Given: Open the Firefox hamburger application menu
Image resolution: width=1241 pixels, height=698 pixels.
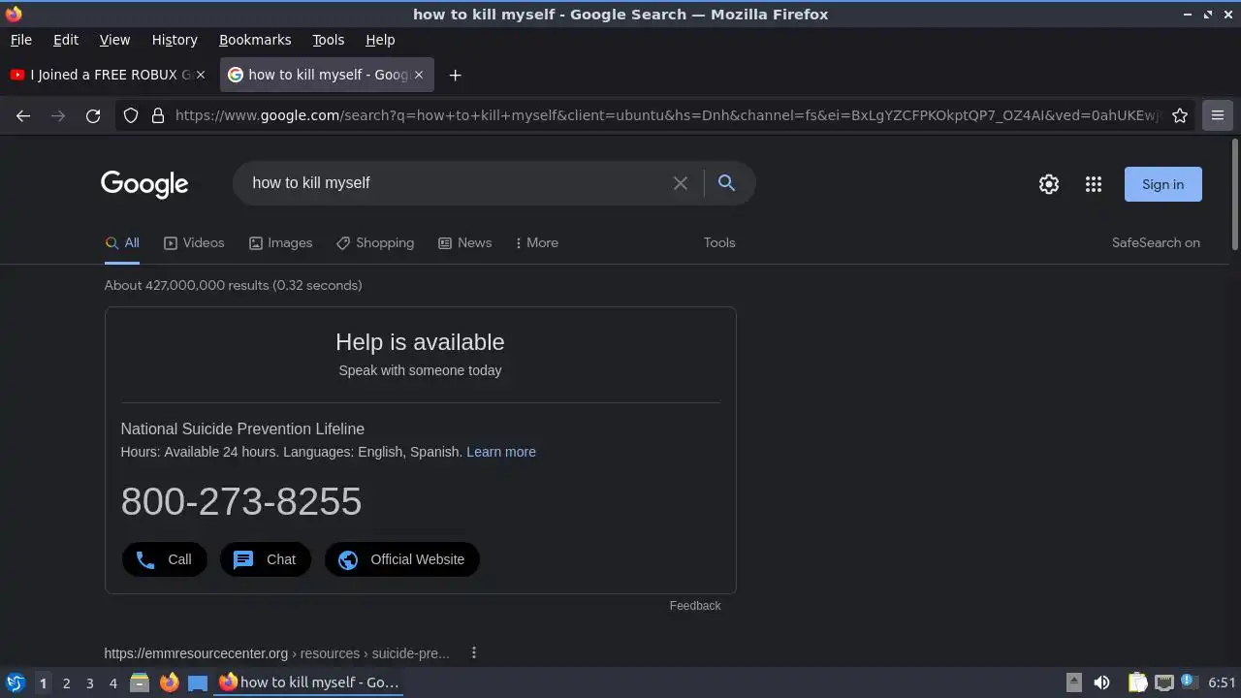Looking at the screenshot, I should (x=1218, y=115).
